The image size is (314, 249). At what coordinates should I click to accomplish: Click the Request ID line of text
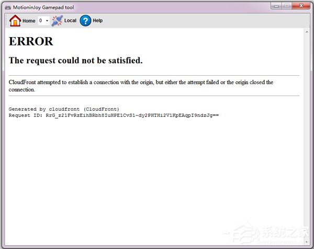click(x=114, y=115)
